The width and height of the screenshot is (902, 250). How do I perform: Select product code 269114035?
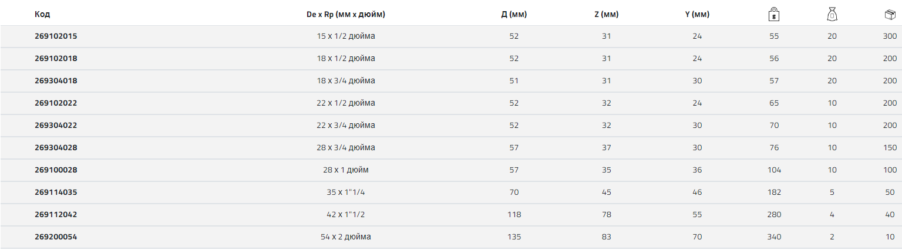click(56, 192)
